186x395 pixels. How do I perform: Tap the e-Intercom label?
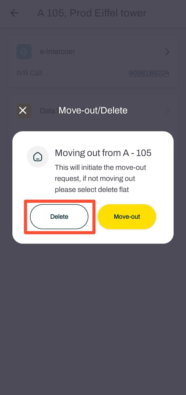point(57,52)
